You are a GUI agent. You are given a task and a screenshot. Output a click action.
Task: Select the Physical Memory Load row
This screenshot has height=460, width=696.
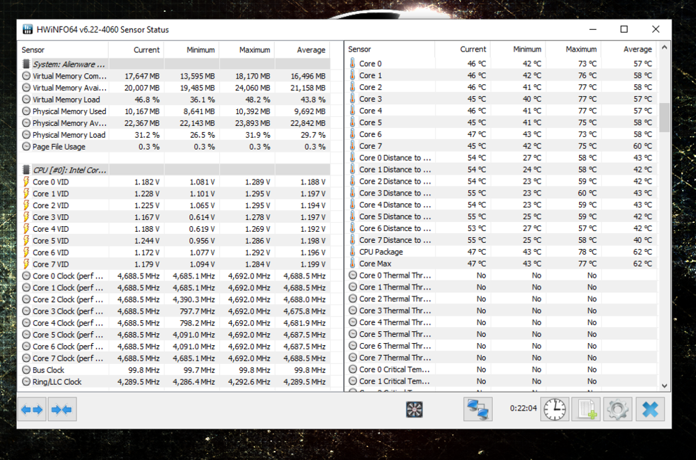tap(69, 135)
